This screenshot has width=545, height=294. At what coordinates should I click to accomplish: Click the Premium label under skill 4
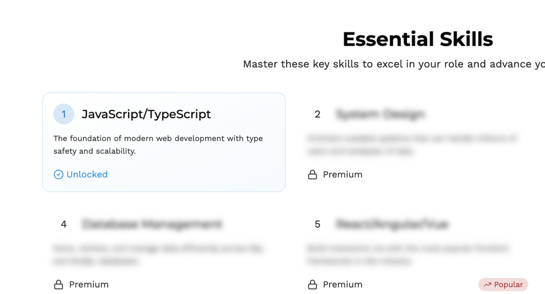89,285
